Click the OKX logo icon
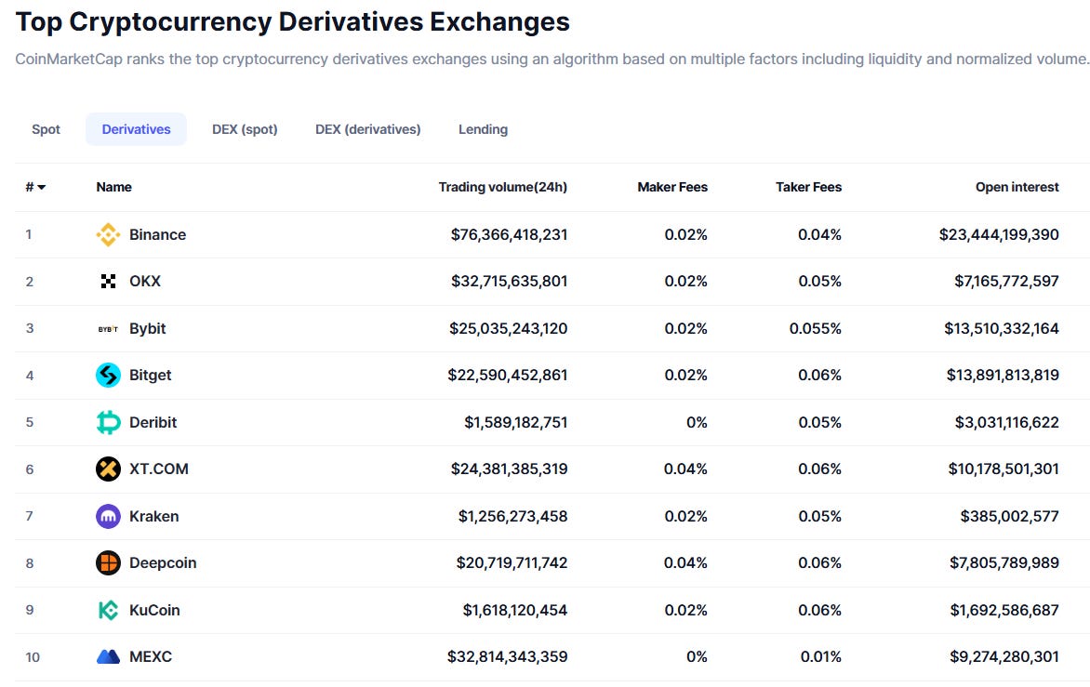This screenshot has width=1090, height=687. pos(108,282)
